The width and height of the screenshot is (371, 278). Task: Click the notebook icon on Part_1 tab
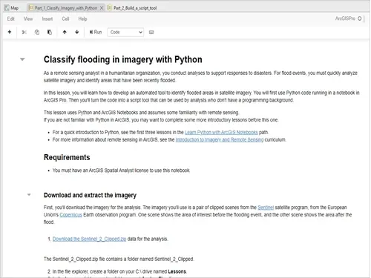tap(31, 8)
